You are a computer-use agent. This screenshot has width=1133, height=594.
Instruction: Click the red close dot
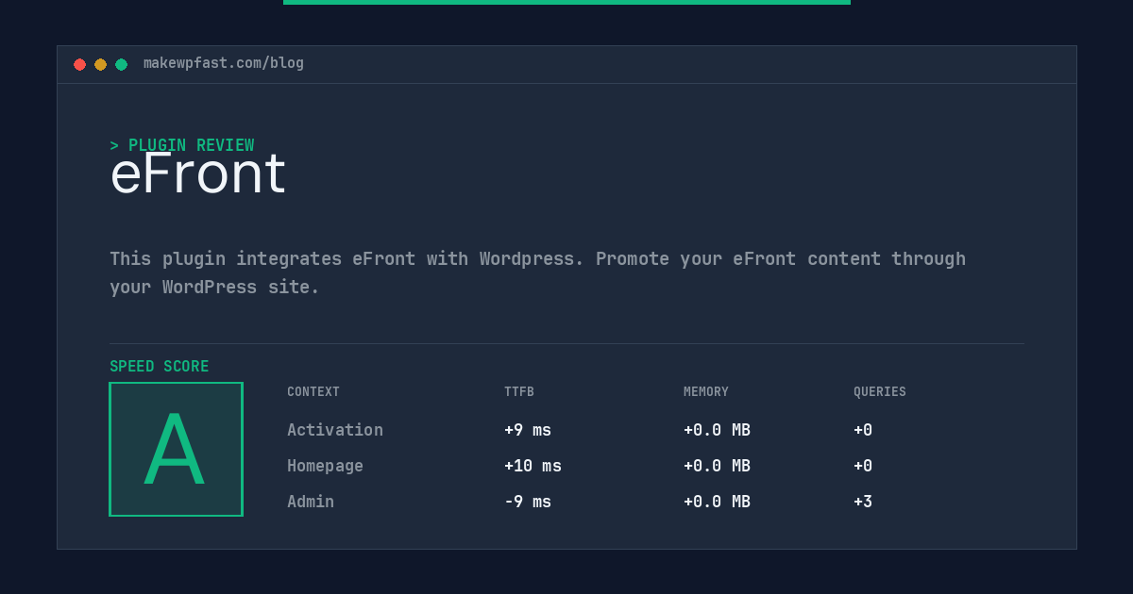click(x=79, y=64)
